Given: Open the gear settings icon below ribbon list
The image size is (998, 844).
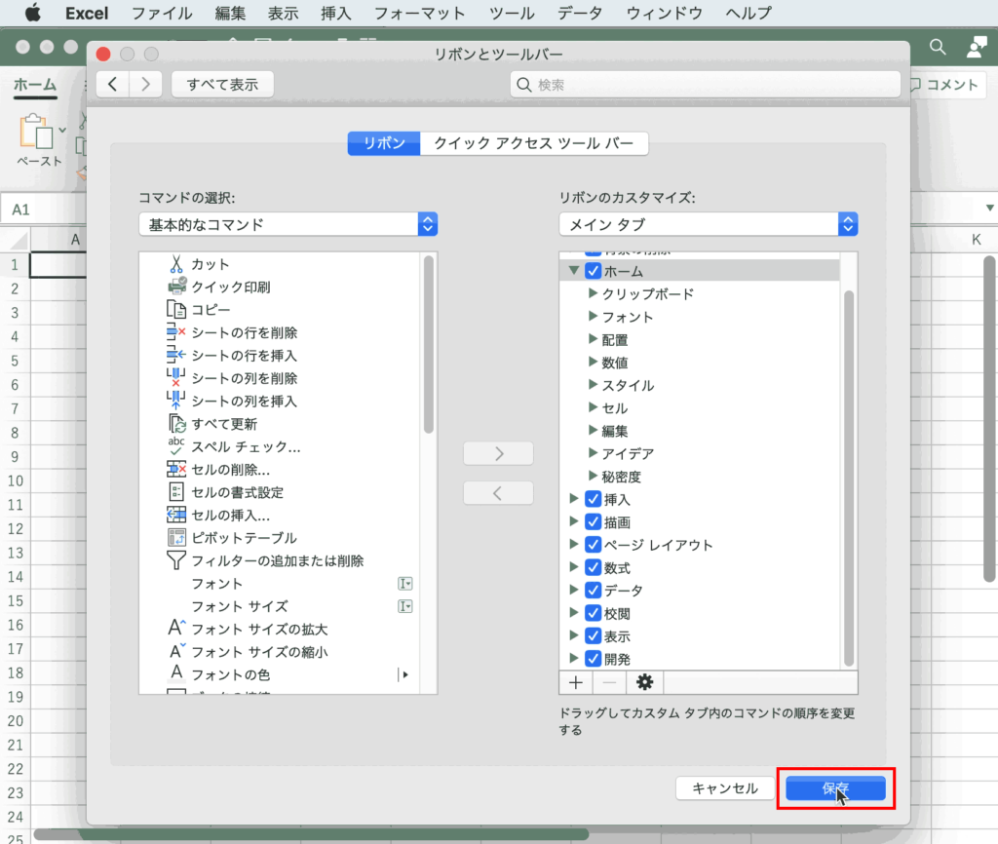Looking at the screenshot, I should click(x=645, y=683).
